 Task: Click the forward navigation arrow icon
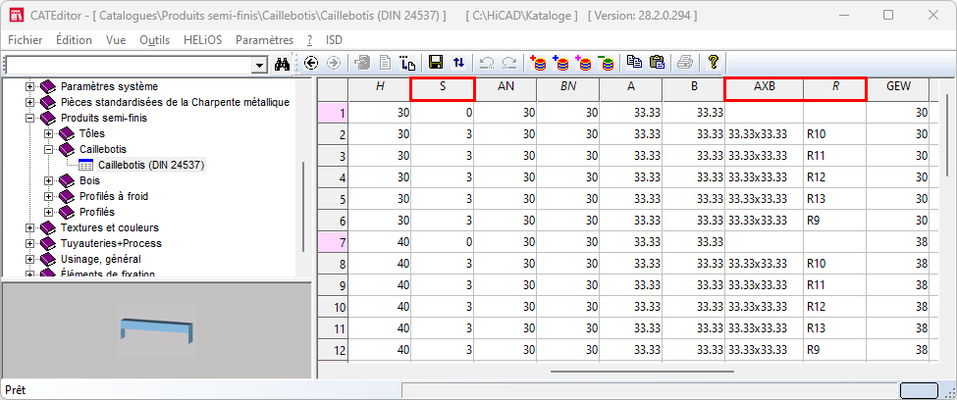pyautogui.click(x=334, y=63)
